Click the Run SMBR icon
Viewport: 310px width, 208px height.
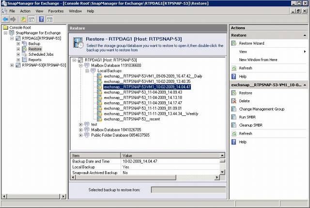tap(234, 117)
